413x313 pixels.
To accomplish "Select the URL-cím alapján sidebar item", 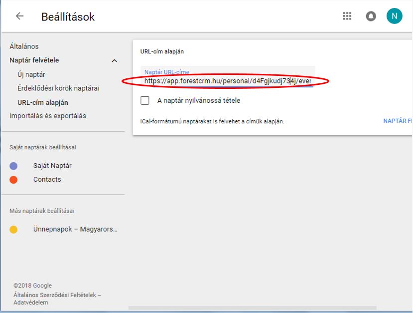I will pyautogui.click(x=43, y=102).
